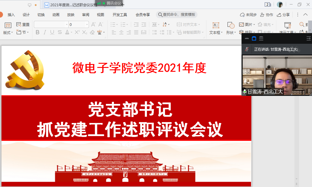Viewport: 312px width, 187px height.
Task: Click the Bold formatting icon
Action: (x=37, y=32)
